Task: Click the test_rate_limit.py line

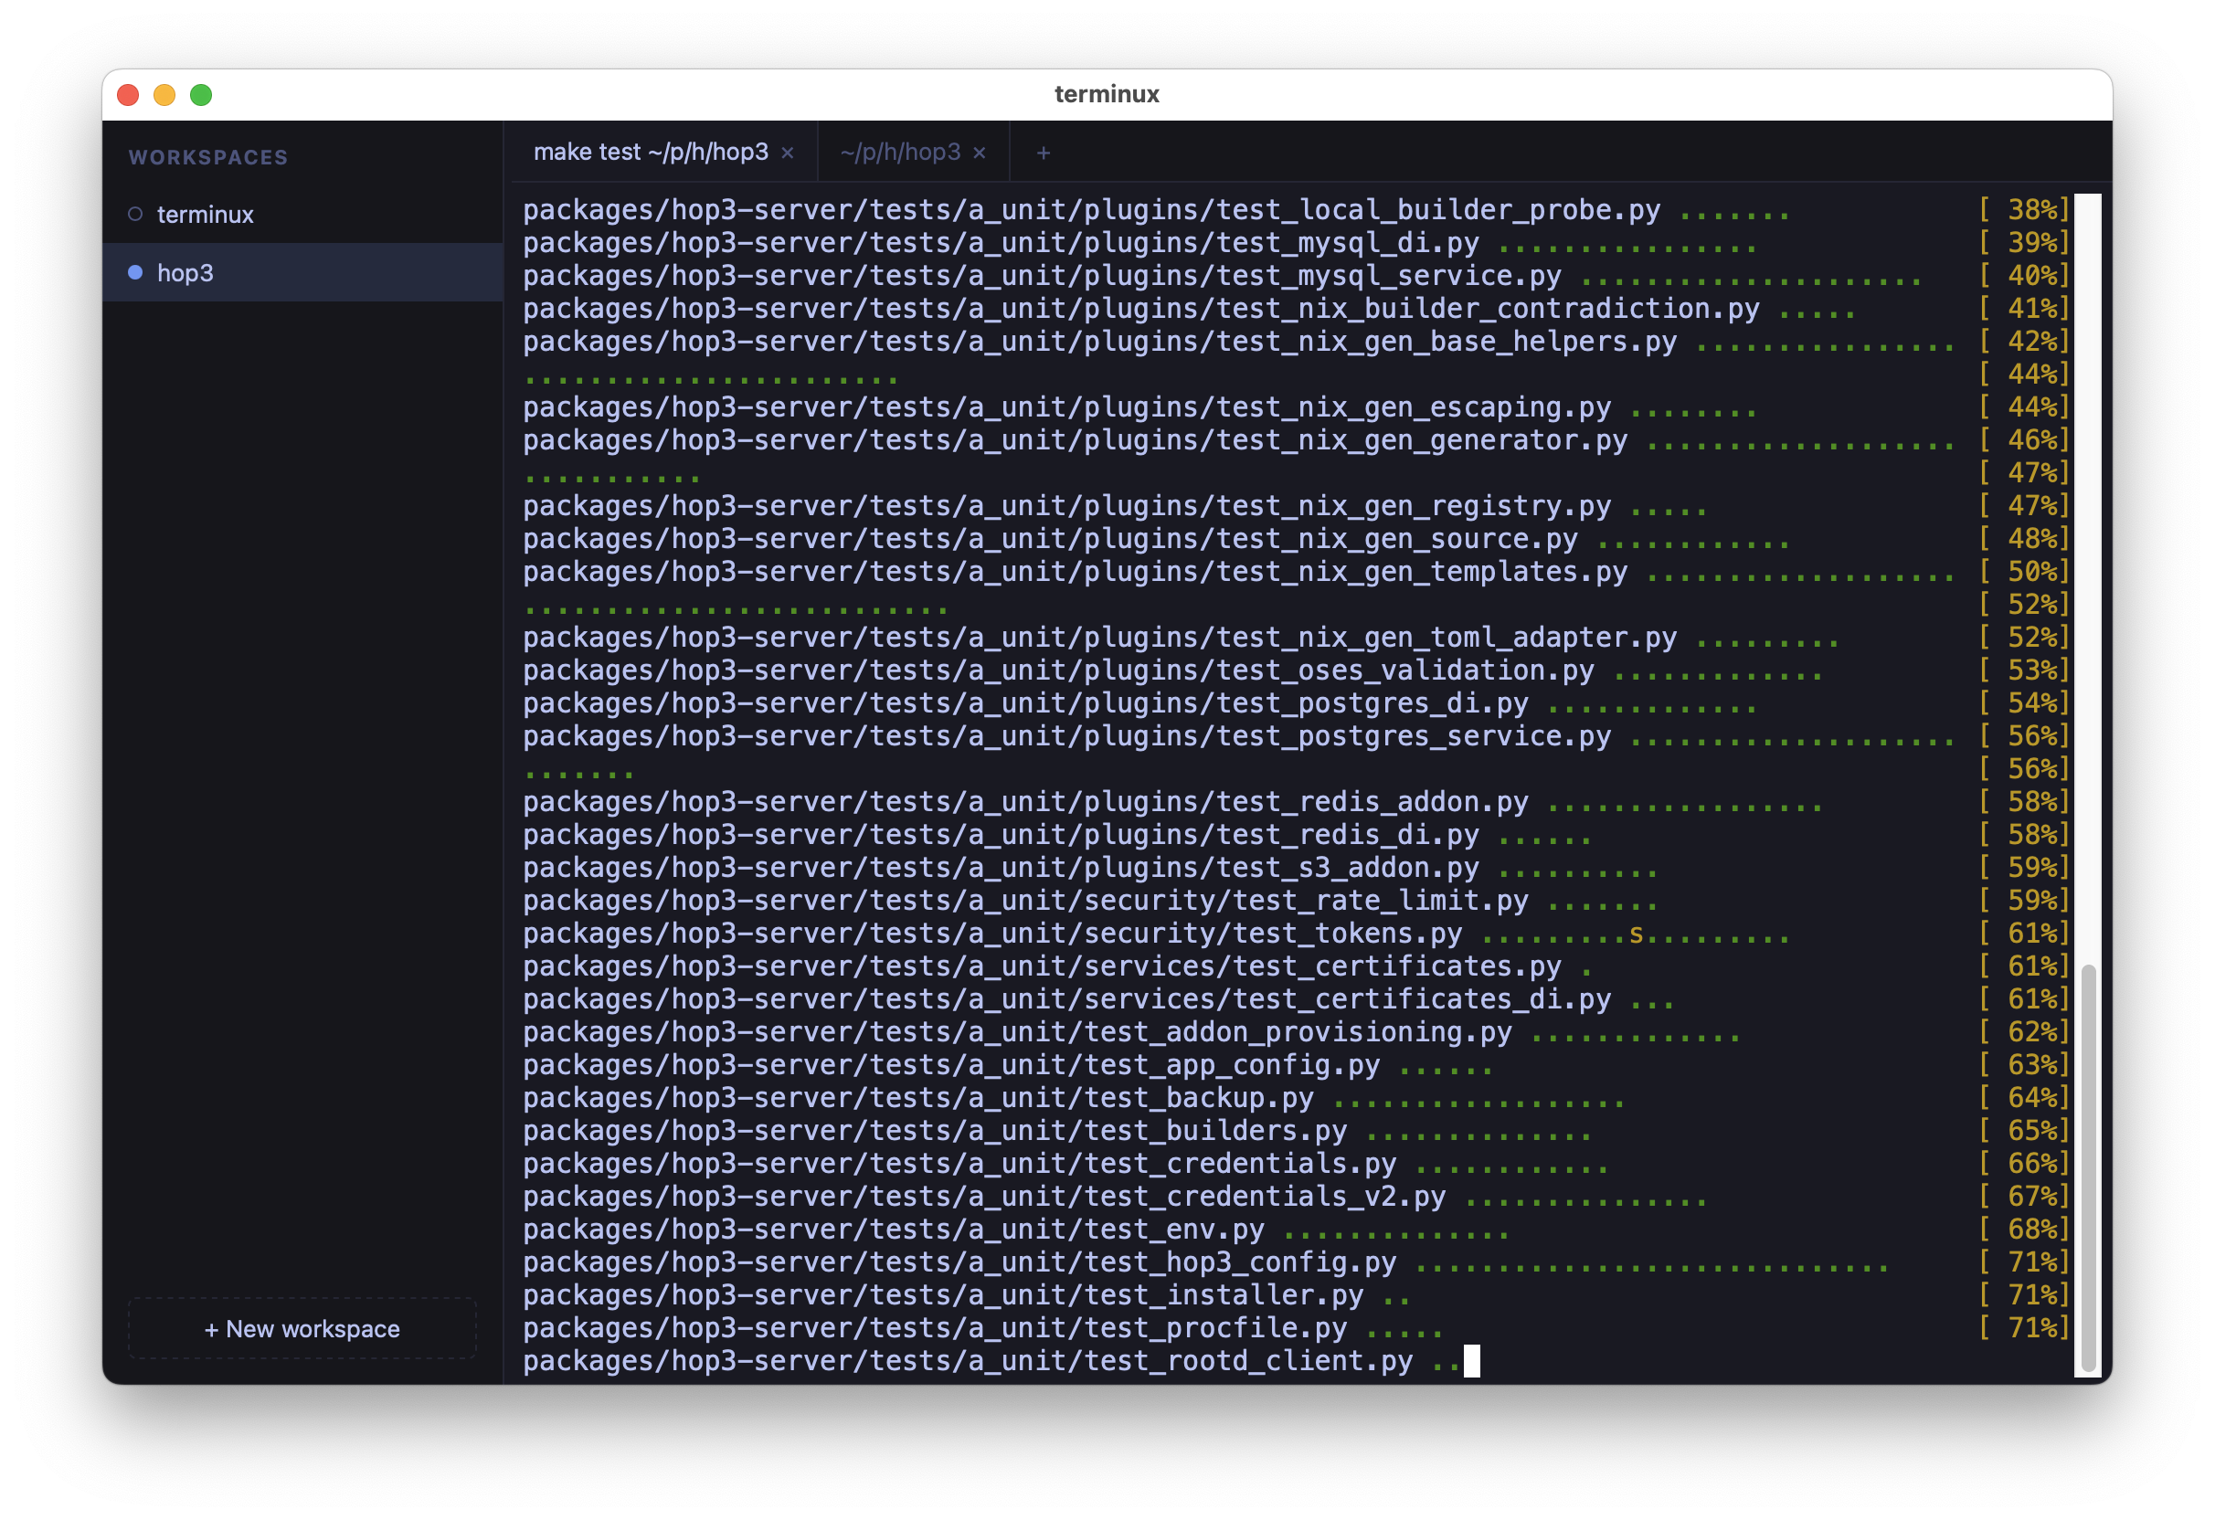Action: click(1297, 901)
